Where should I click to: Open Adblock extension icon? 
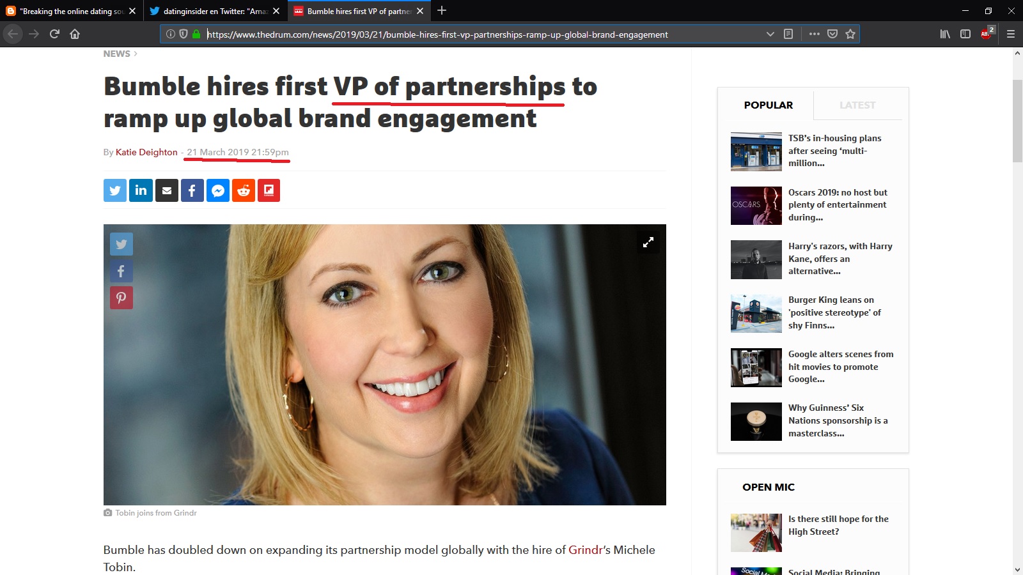(x=987, y=33)
